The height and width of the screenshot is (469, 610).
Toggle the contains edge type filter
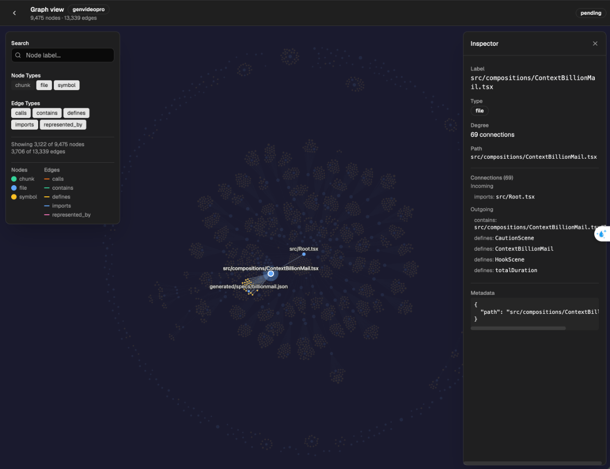point(47,113)
